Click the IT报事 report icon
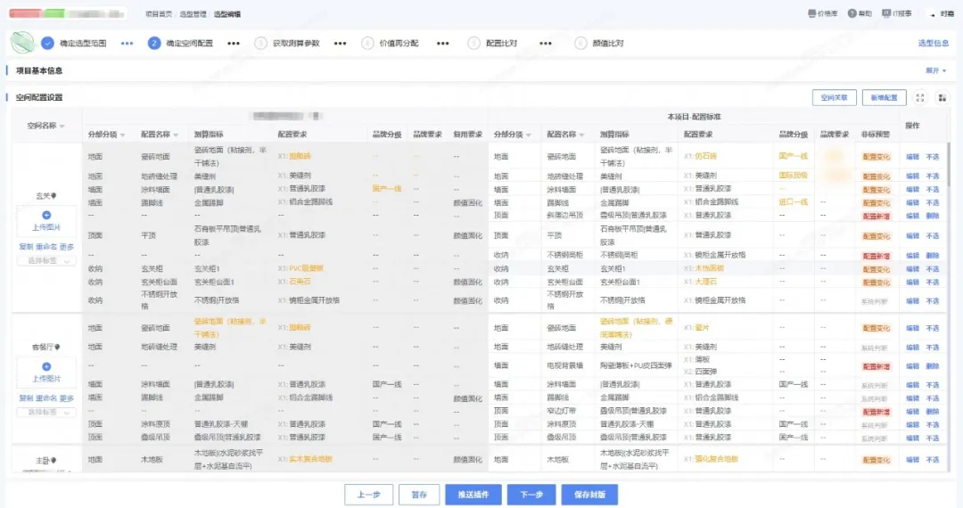963x508 pixels. coord(886,14)
